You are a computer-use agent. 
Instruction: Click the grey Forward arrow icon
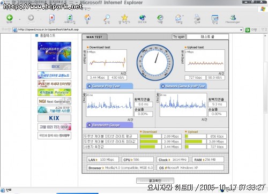point(31,18)
